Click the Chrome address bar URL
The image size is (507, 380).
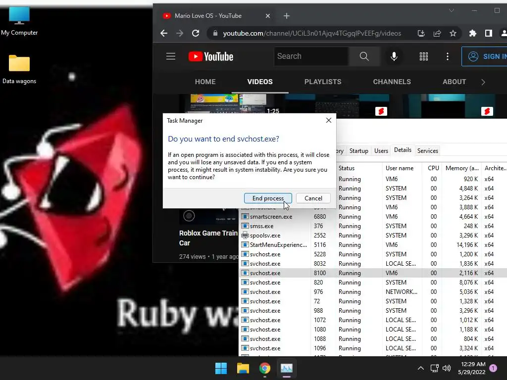(312, 33)
